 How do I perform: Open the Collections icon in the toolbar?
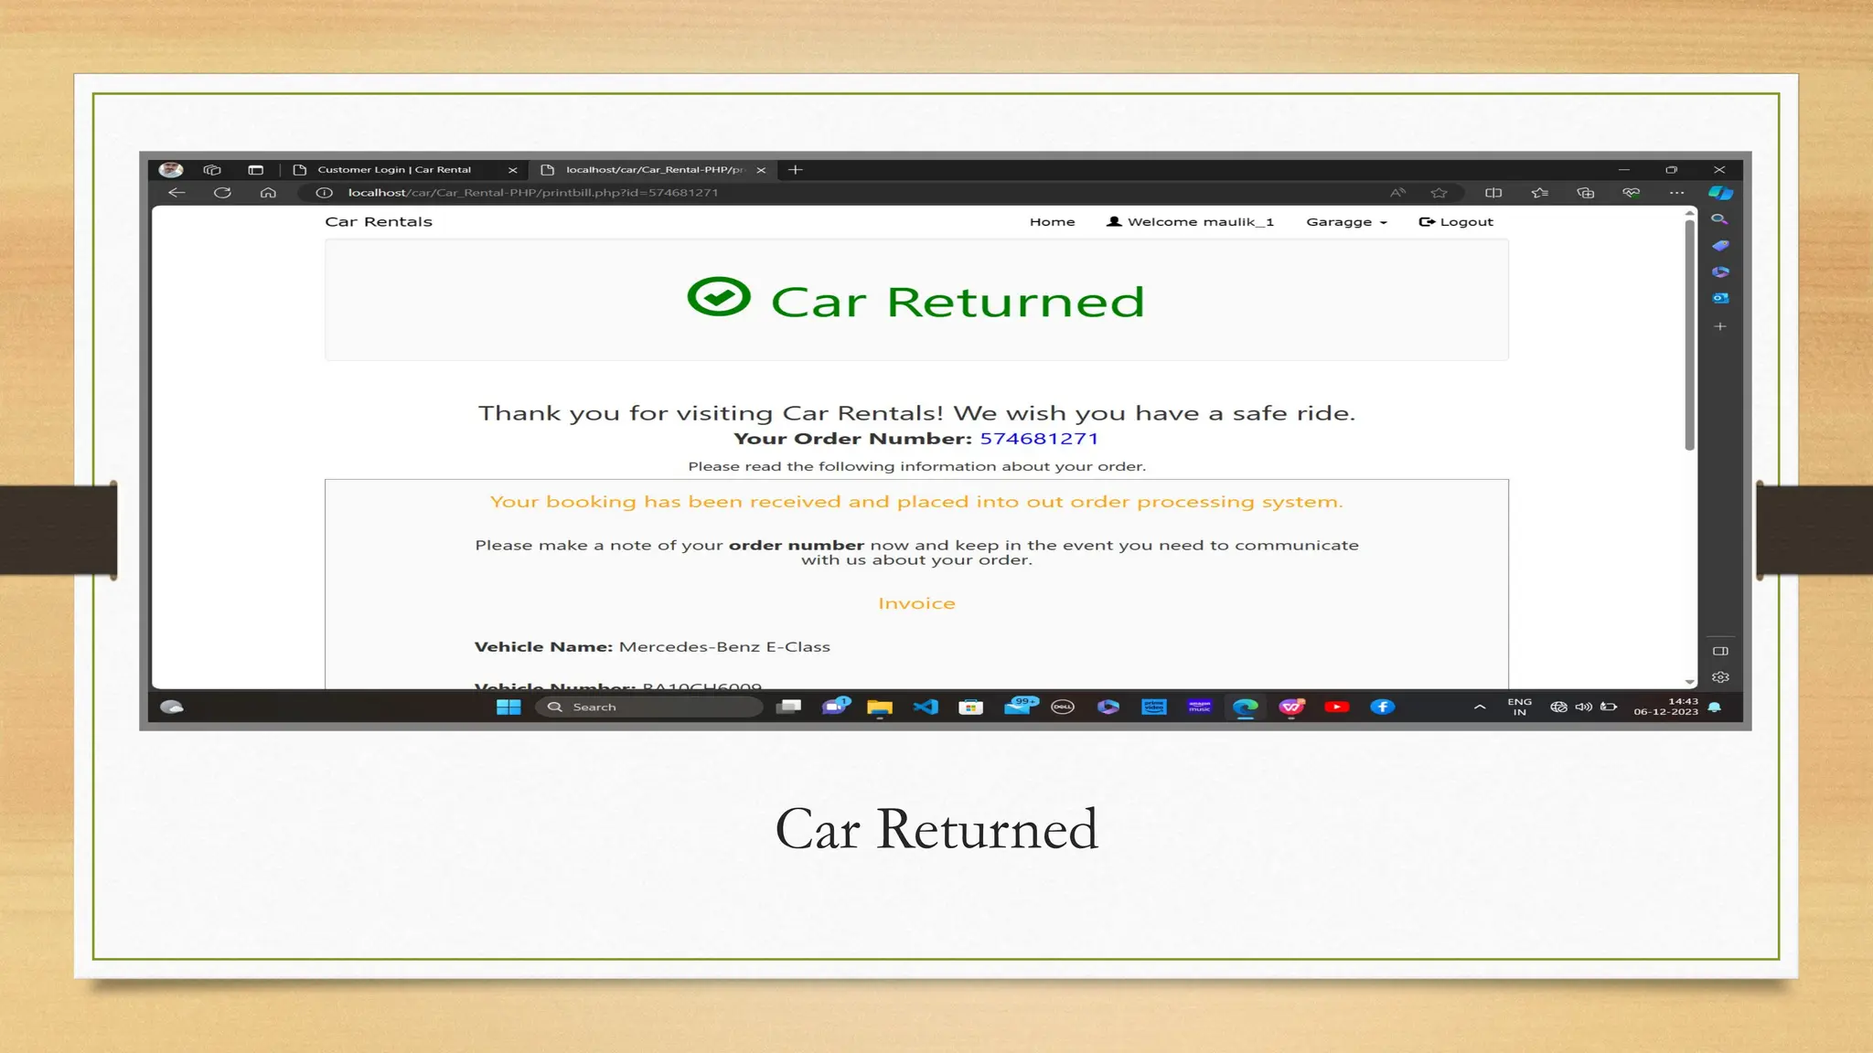1586,193
